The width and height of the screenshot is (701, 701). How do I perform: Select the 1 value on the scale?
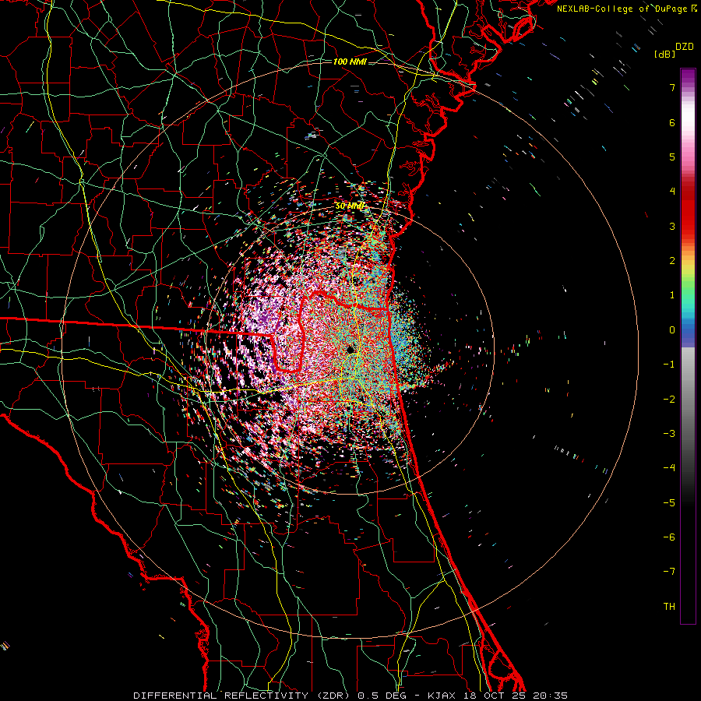click(x=672, y=295)
